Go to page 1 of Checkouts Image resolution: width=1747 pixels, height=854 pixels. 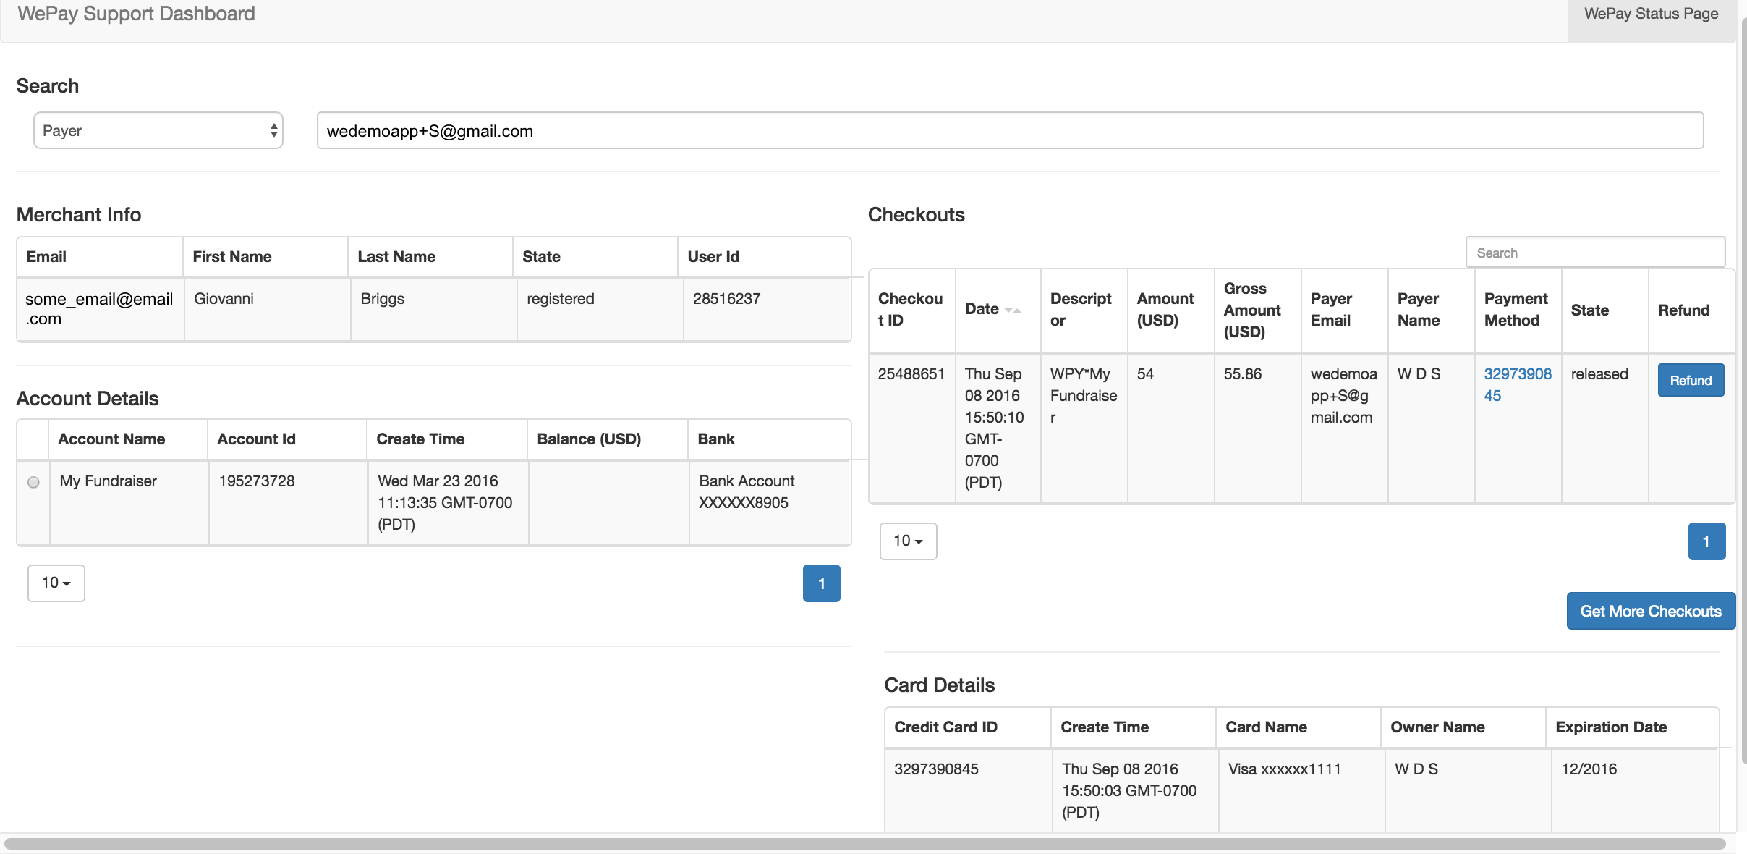[x=1706, y=541]
